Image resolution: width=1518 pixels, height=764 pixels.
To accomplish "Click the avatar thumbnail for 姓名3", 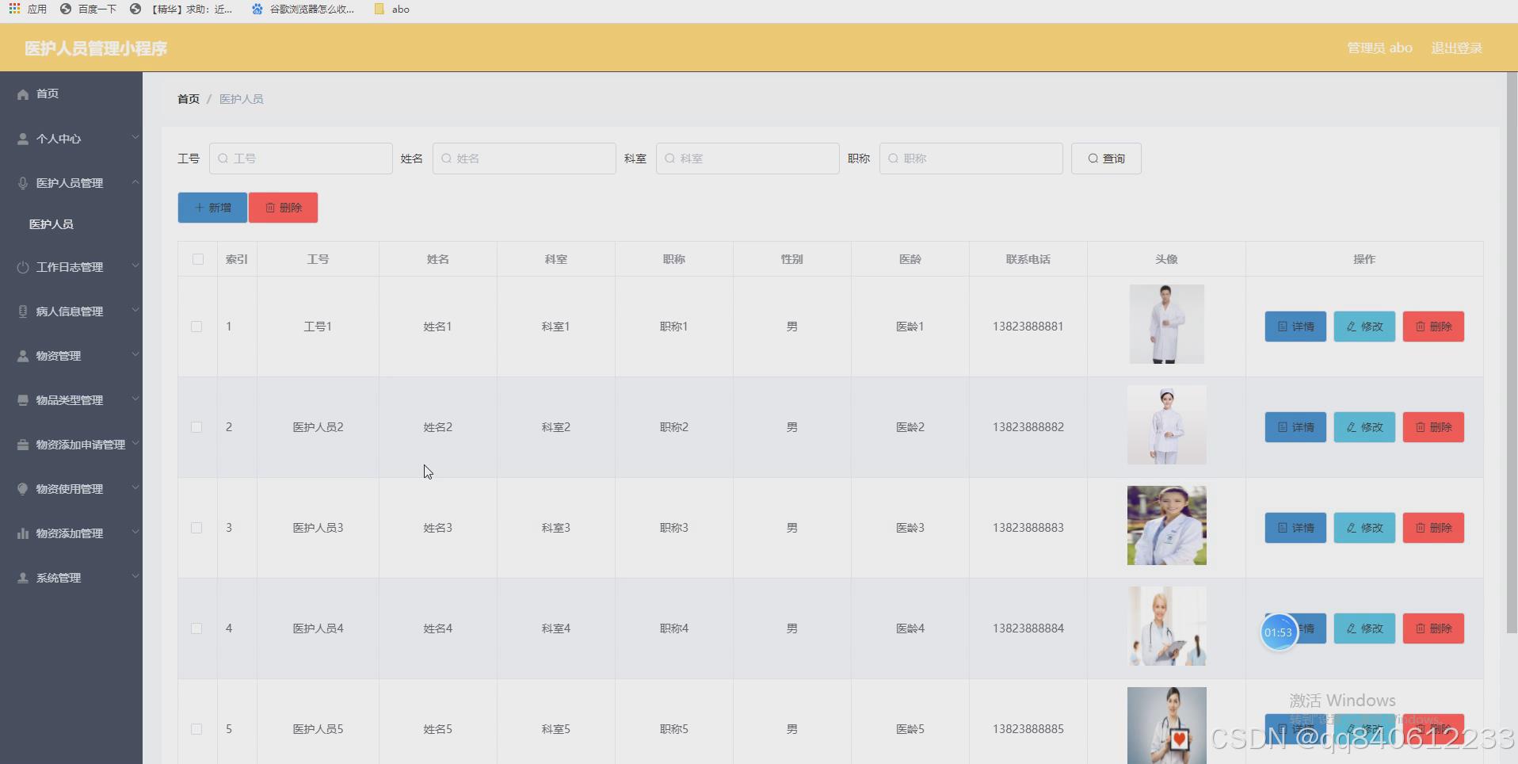I will (x=1166, y=525).
